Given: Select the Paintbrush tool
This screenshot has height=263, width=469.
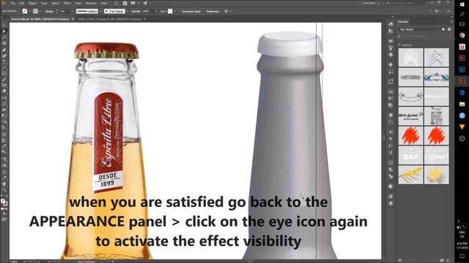Looking at the screenshot, I should [4, 80].
